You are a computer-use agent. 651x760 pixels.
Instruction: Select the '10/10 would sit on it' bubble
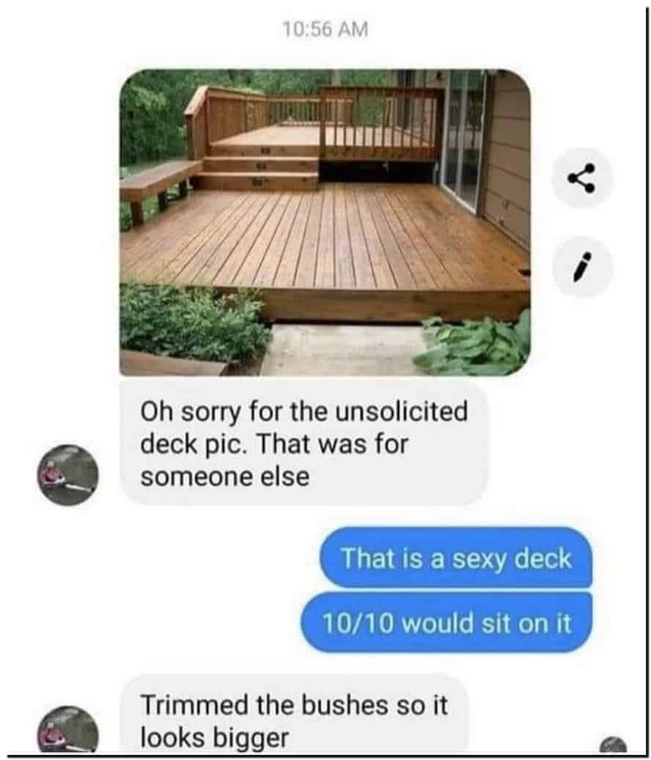tap(446, 623)
